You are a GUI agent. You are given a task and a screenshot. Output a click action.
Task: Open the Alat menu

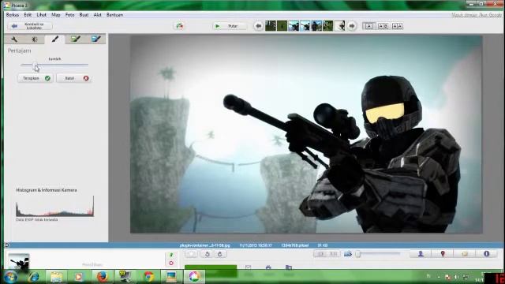click(x=98, y=15)
